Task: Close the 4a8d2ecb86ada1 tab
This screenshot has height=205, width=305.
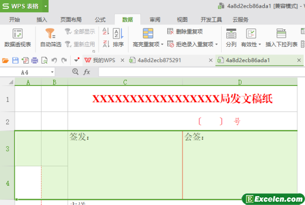Action: [x=299, y=61]
